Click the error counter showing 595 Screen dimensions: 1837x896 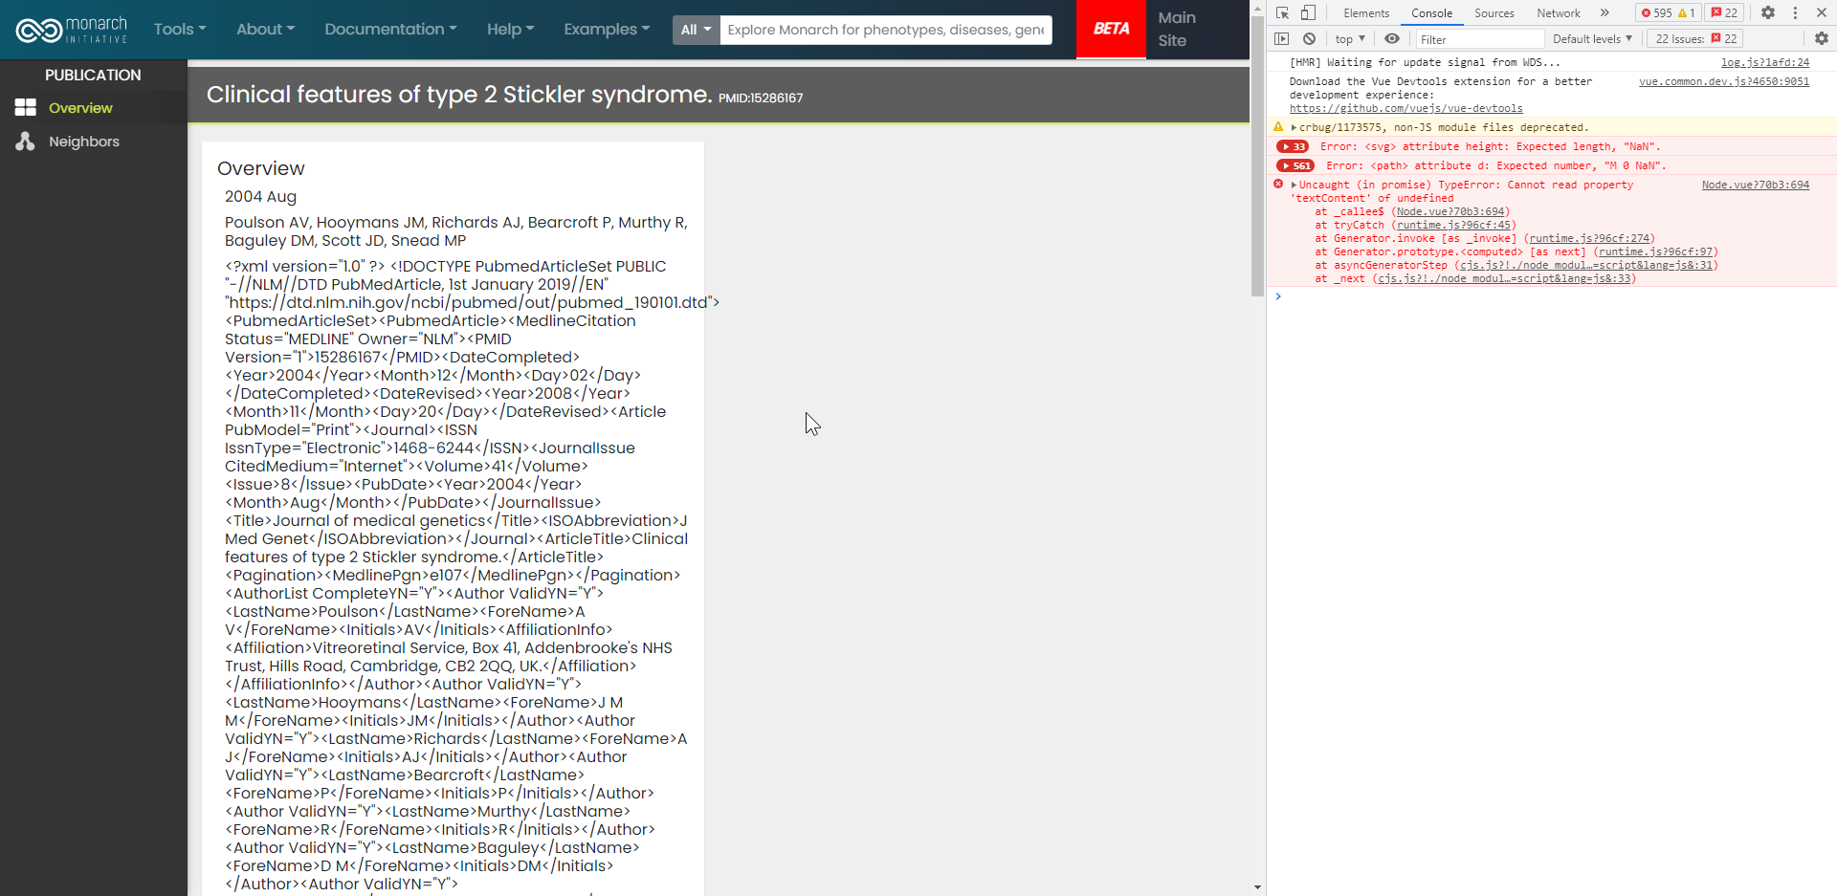pos(1662,12)
